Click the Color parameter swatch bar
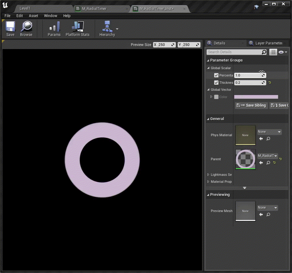Screen dimensions: 292x273 256,97
